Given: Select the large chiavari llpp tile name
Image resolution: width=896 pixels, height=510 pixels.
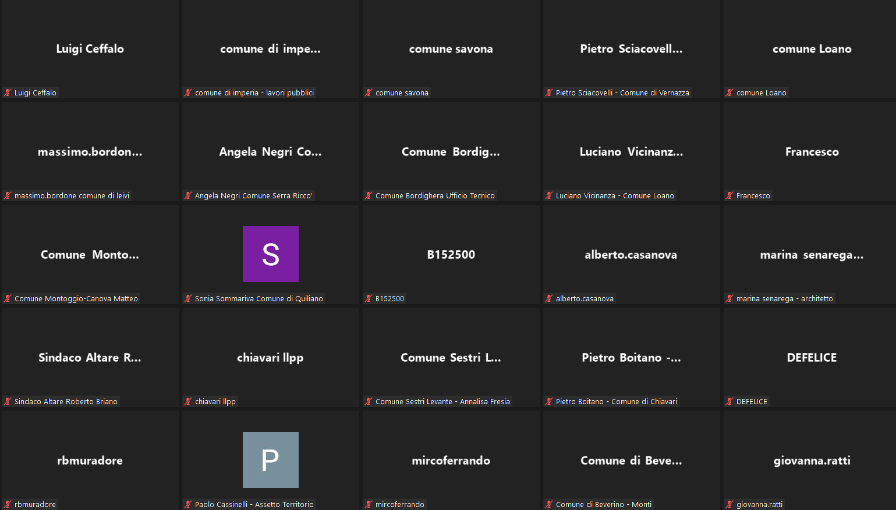Looking at the screenshot, I should tap(271, 358).
